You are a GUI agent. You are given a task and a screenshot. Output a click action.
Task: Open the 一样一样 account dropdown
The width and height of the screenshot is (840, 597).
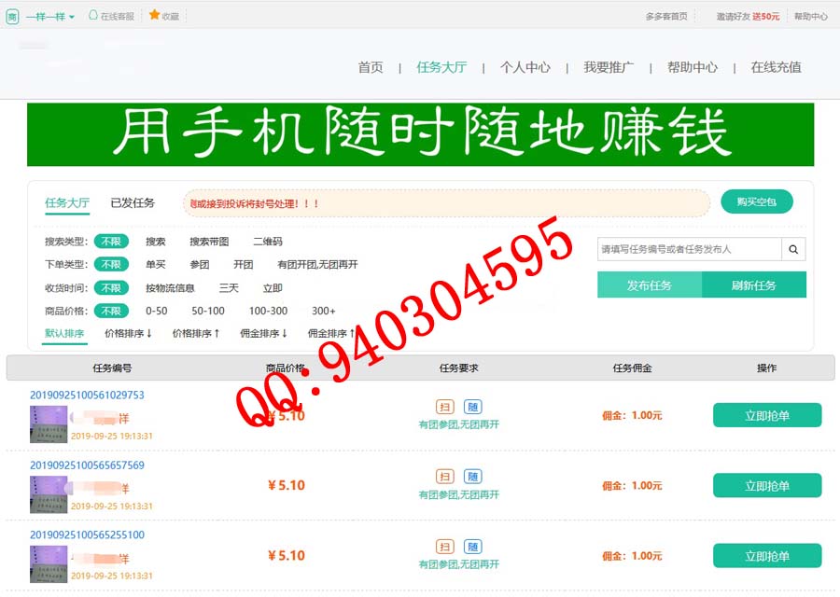pyautogui.click(x=50, y=17)
